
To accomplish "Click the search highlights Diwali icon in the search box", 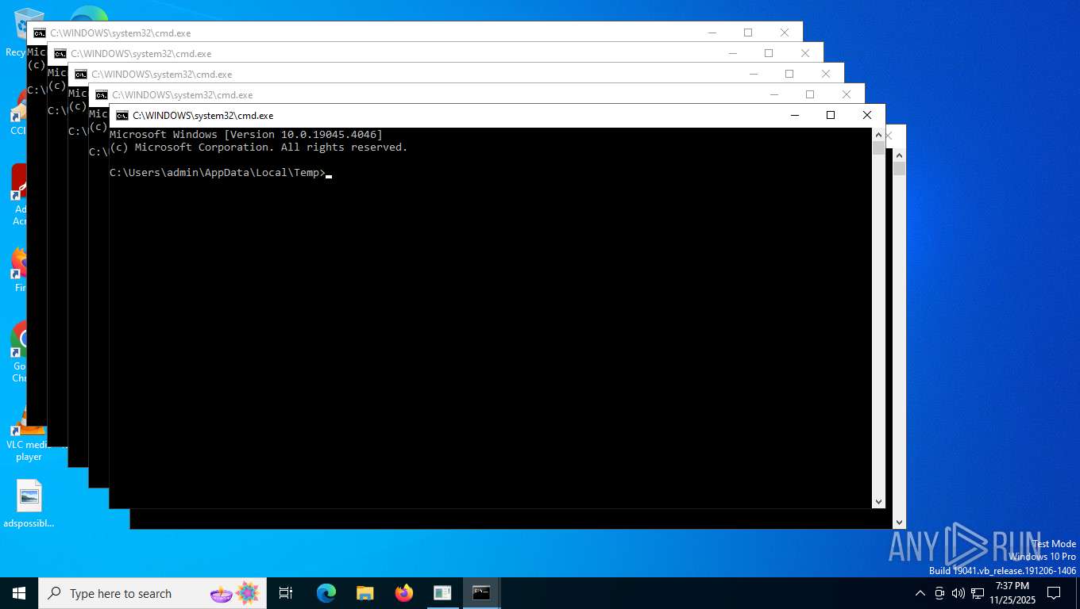I will [x=235, y=593].
